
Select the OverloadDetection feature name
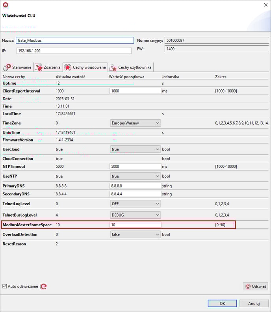(x=20, y=234)
